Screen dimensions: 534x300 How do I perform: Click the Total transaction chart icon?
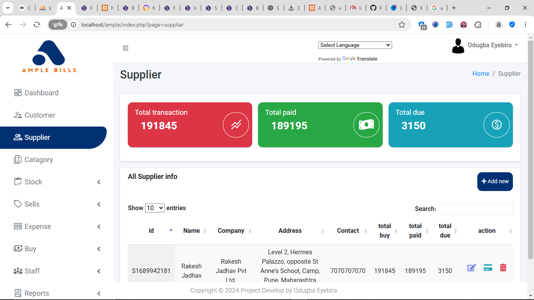click(x=236, y=125)
